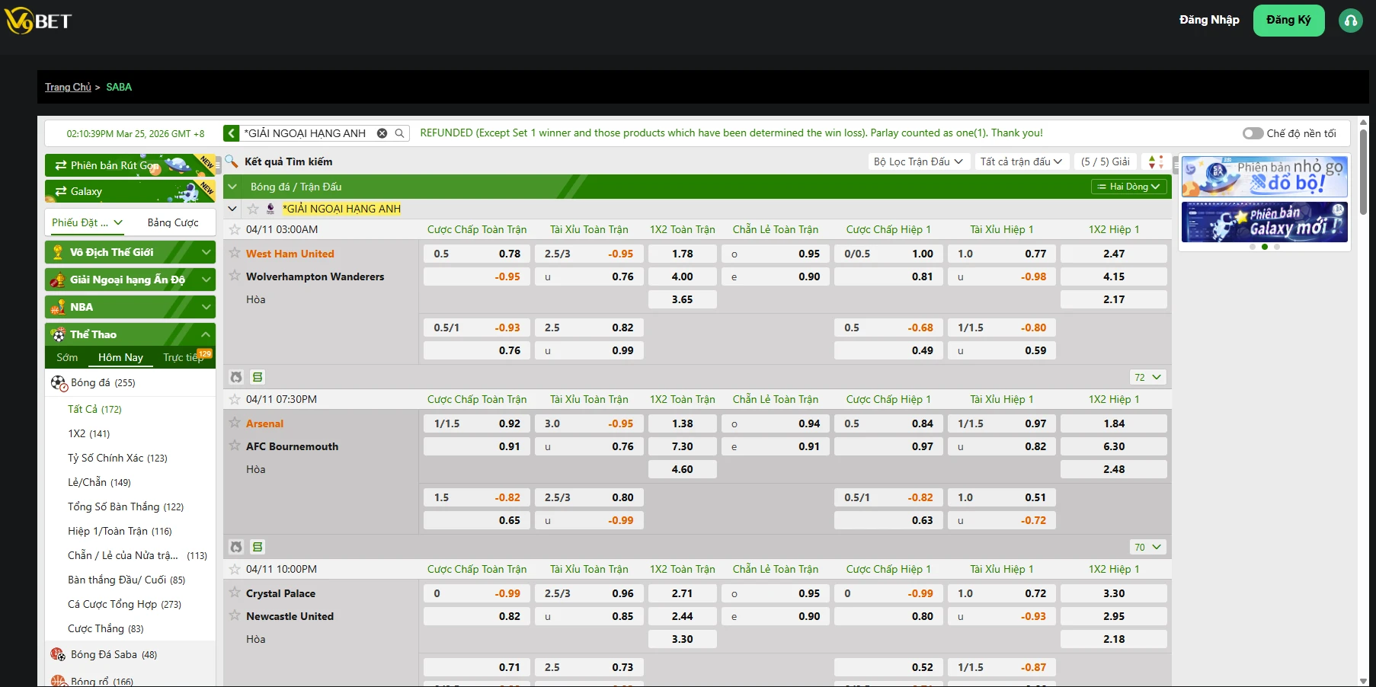This screenshot has width=1376, height=687.
Task: Click odds sort arrows icon near Giải filter
Action: click(x=1156, y=161)
